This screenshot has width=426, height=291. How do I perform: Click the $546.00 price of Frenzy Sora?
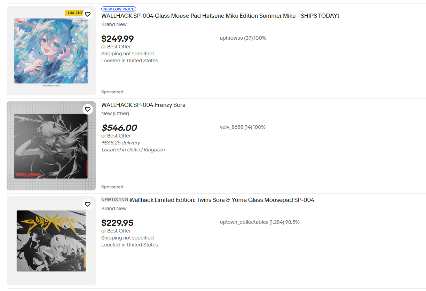(119, 128)
